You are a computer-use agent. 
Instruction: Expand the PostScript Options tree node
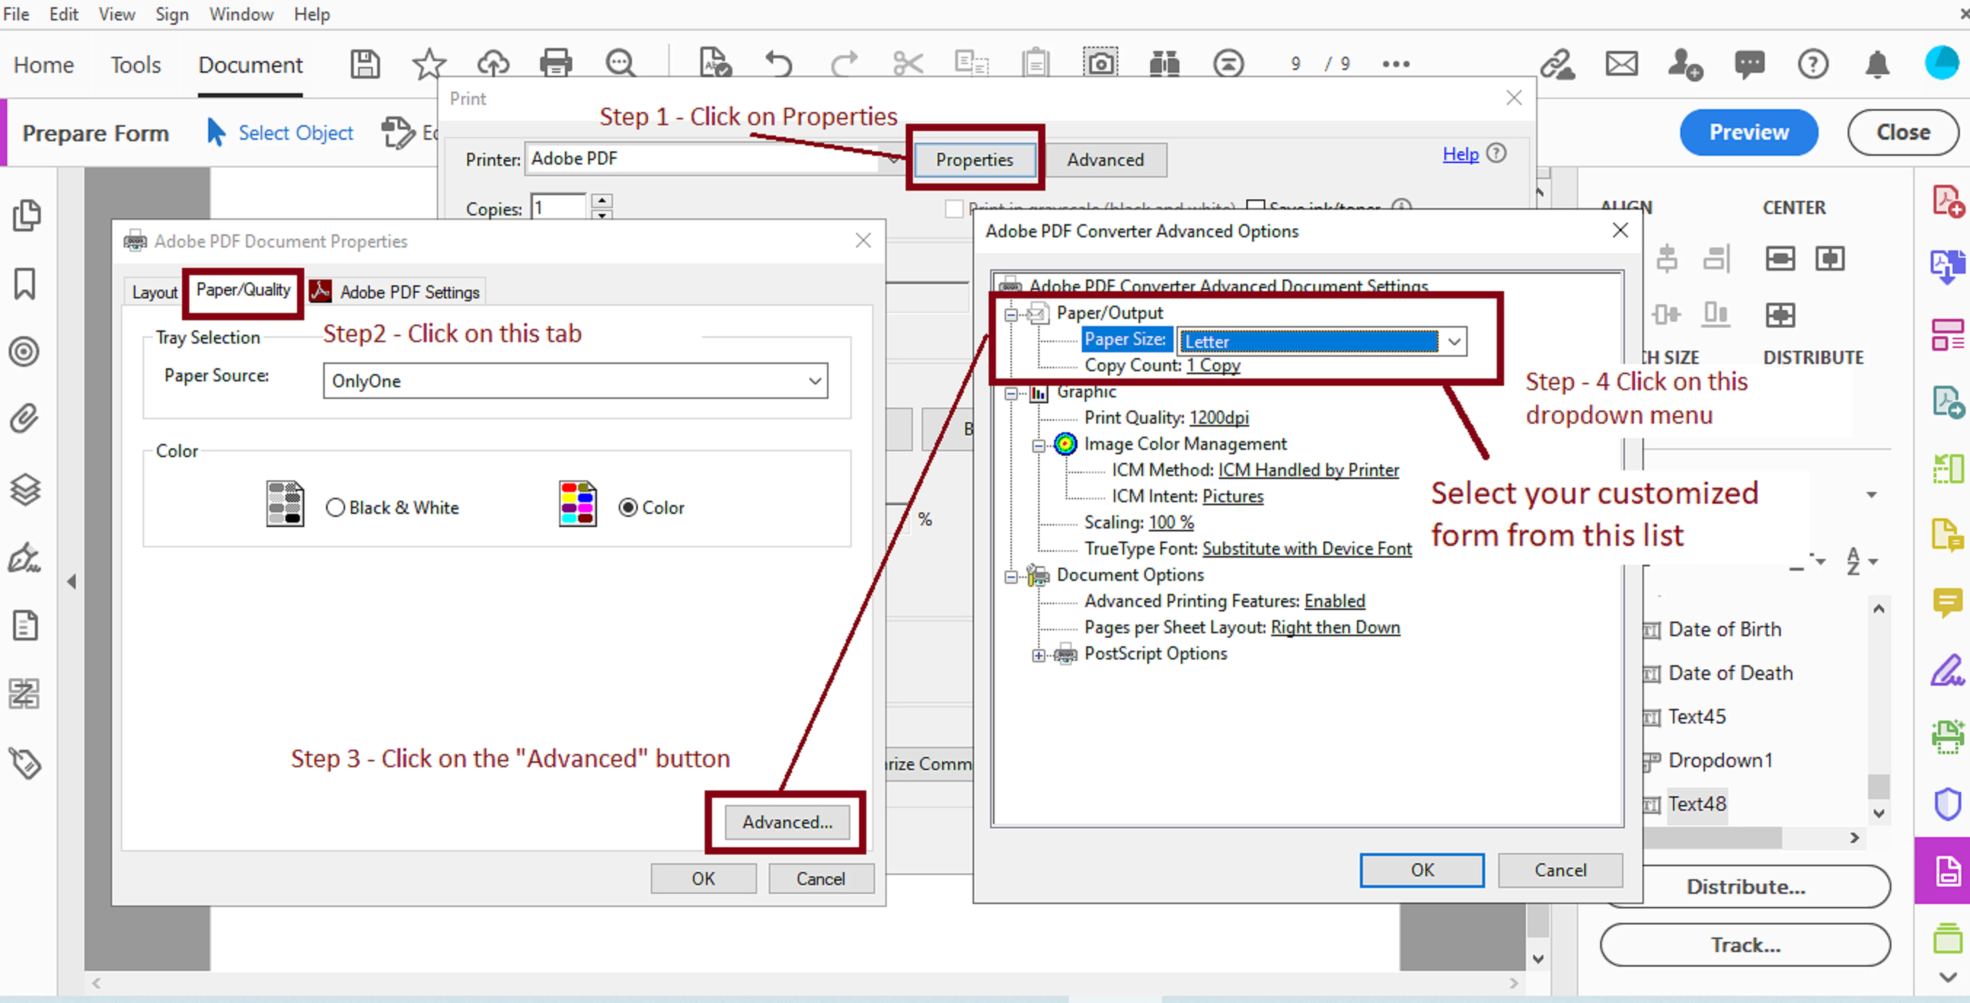[x=1038, y=655]
